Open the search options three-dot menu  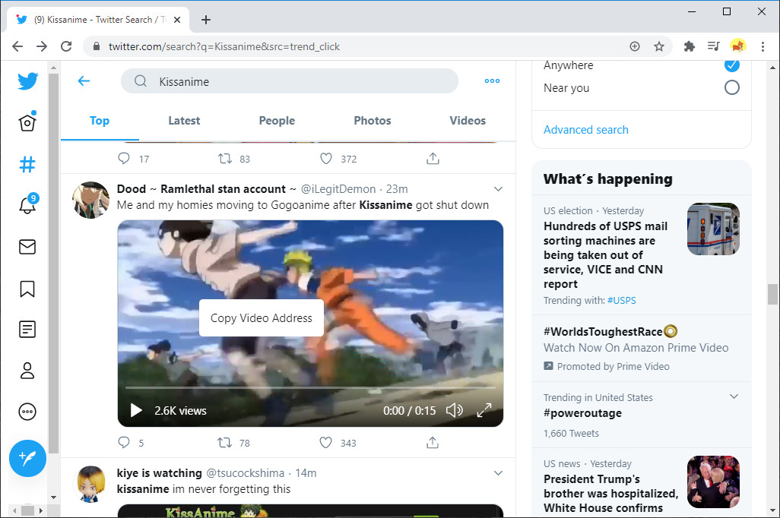click(491, 81)
